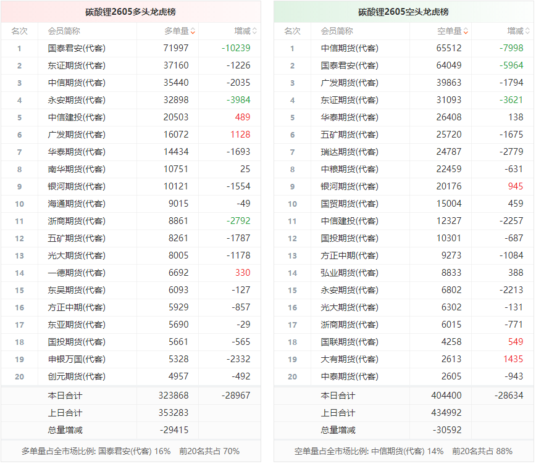This screenshot has width=536, height=464.
Task: Click the 碳酸锂2605多头龙虎榜 title header
Action: pyautogui.click(x=130, y=12)
